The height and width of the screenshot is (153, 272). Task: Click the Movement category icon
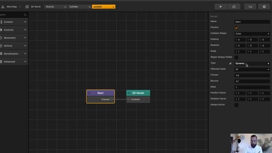pyautogui.click(x=1, y=38)
